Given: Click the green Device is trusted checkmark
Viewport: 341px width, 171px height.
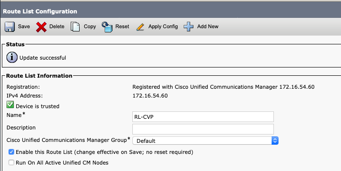Looking at the screenshot, I should (x=10, y=104).
